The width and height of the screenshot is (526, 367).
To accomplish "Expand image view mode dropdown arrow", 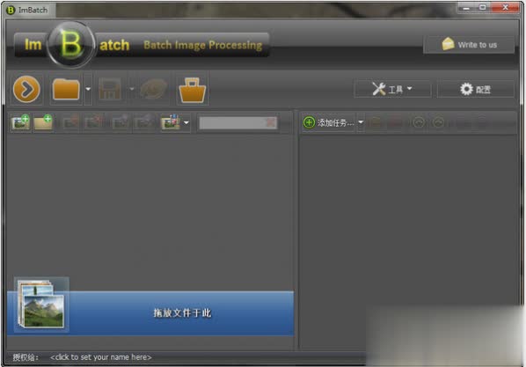I will point(186,123).
